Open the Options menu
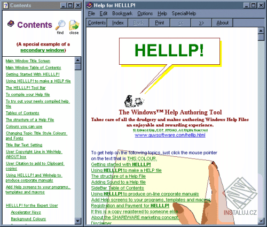267x227 pixels. point(145,13)
